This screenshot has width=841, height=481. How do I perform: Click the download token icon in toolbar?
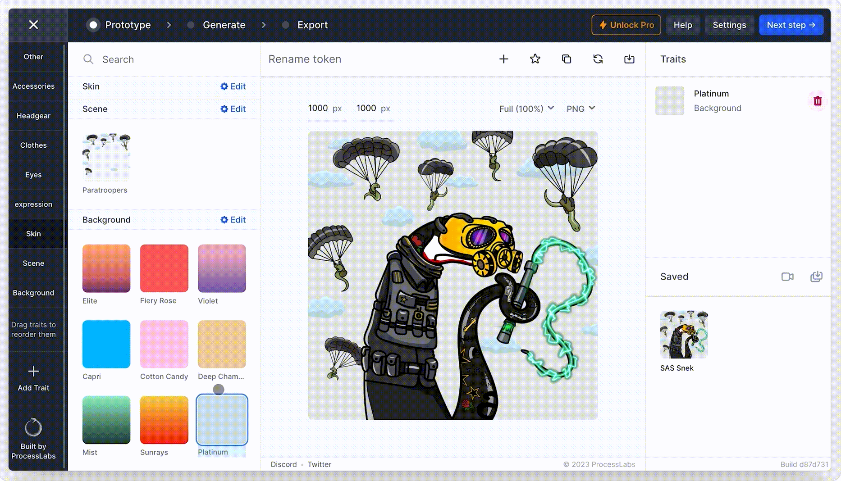(x=629, y=59)
